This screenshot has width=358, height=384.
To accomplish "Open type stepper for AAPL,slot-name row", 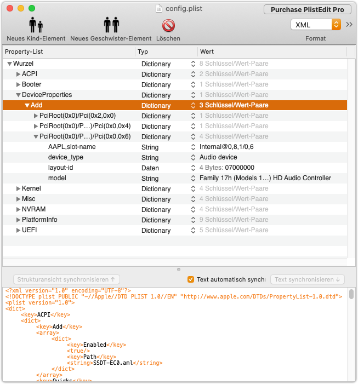I will (x=193, y=147).
